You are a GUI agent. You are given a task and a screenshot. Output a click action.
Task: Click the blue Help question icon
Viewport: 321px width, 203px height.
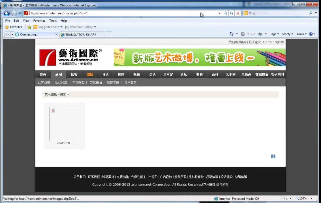(311, 34)
